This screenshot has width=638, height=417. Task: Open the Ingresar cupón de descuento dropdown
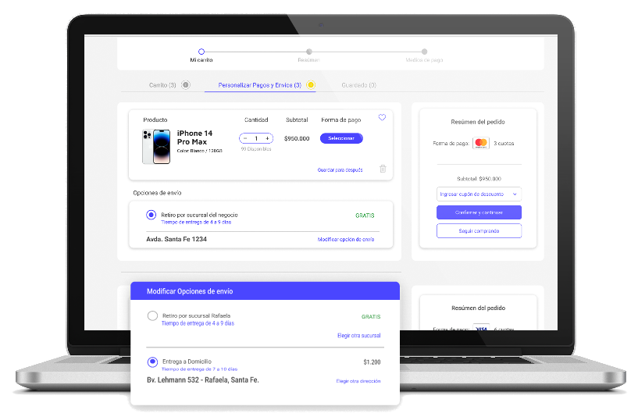[x=479, y=194]
